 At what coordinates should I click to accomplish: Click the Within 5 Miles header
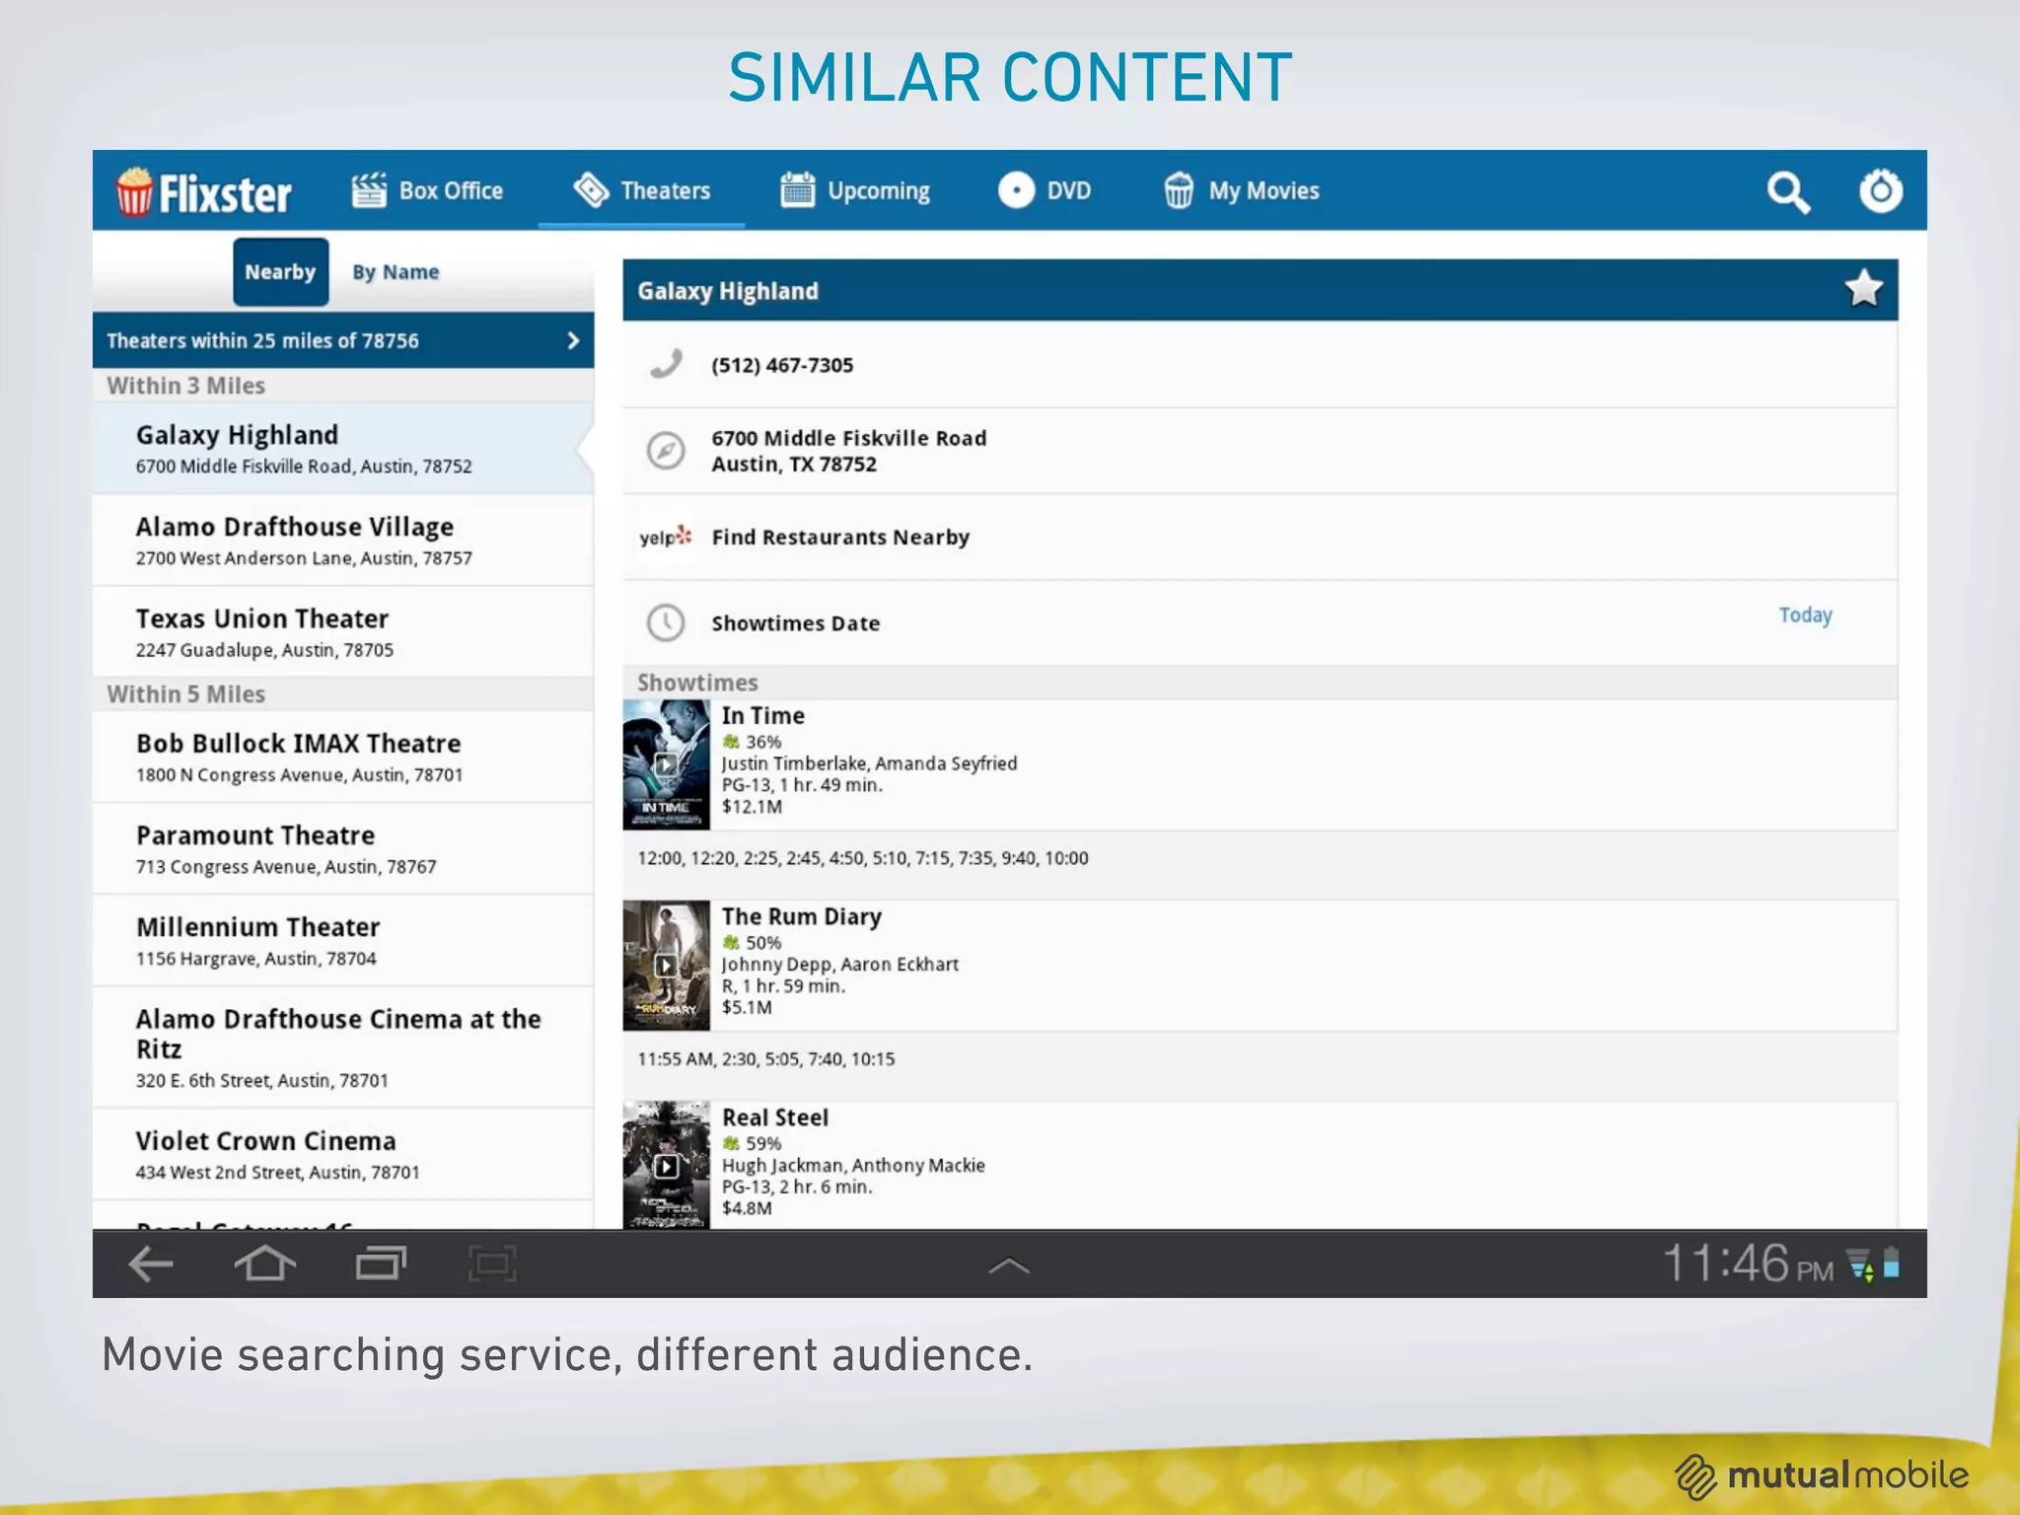tap(185, 694)
